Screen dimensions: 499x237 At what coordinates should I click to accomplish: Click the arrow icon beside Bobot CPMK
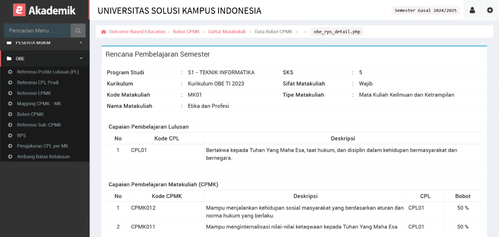coord(10,114)
